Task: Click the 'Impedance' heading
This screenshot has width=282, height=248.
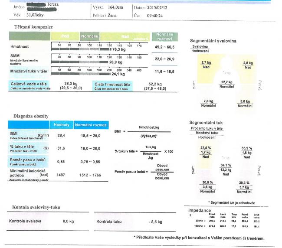Action: 200,210
